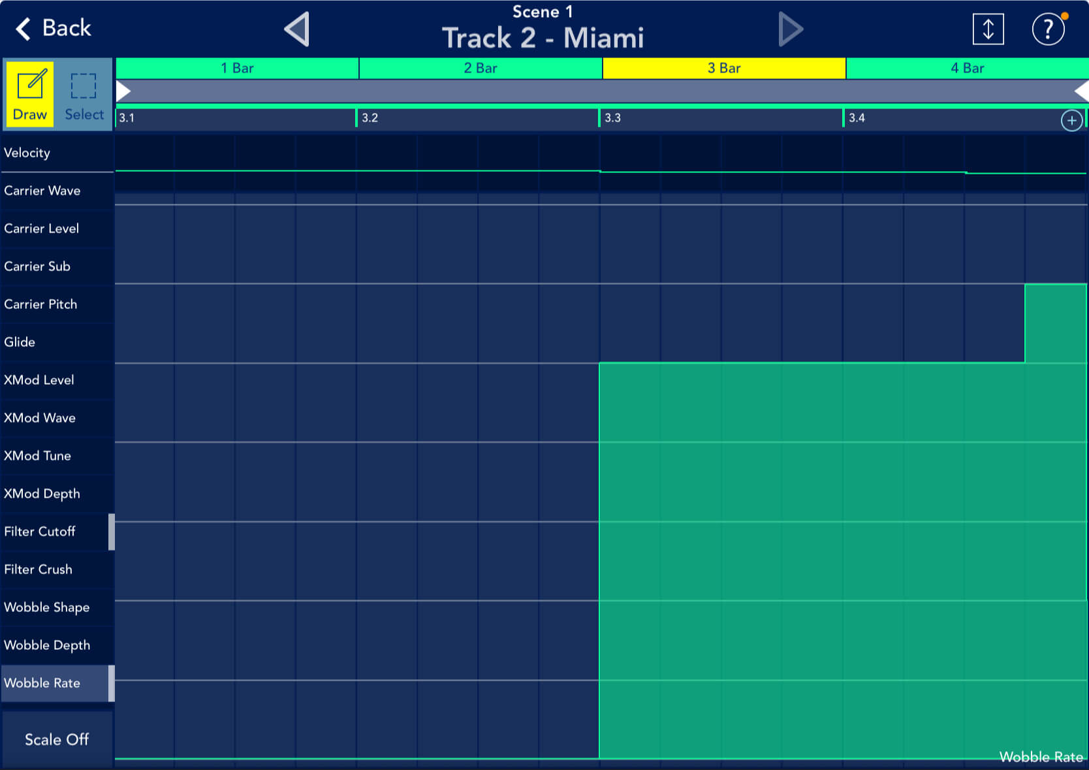
Task: Switch to the 4 Bar tab
Action: point(967,68)
